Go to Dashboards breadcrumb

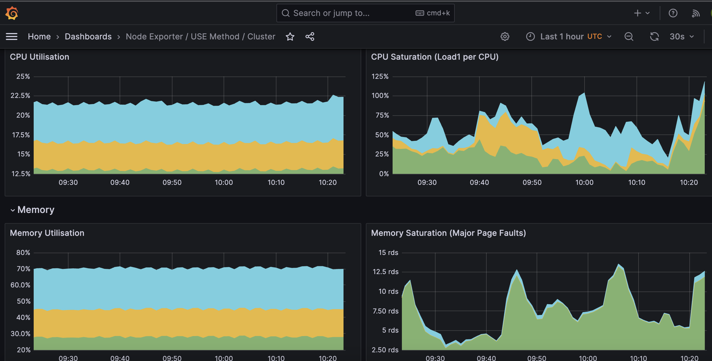click(88, 37)
